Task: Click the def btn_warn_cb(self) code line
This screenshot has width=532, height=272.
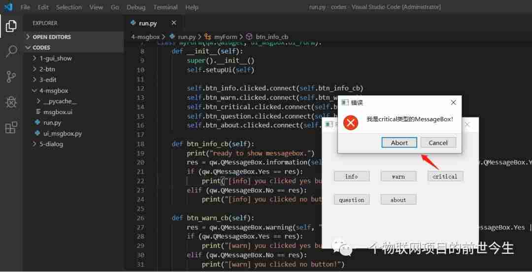Action: [213, 217]
